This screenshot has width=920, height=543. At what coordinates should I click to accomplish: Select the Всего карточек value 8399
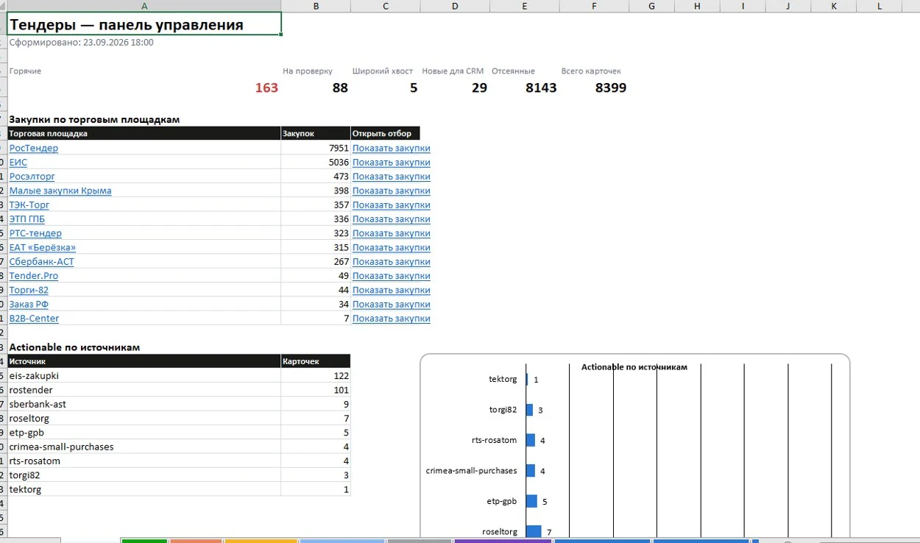click(611, 88)
